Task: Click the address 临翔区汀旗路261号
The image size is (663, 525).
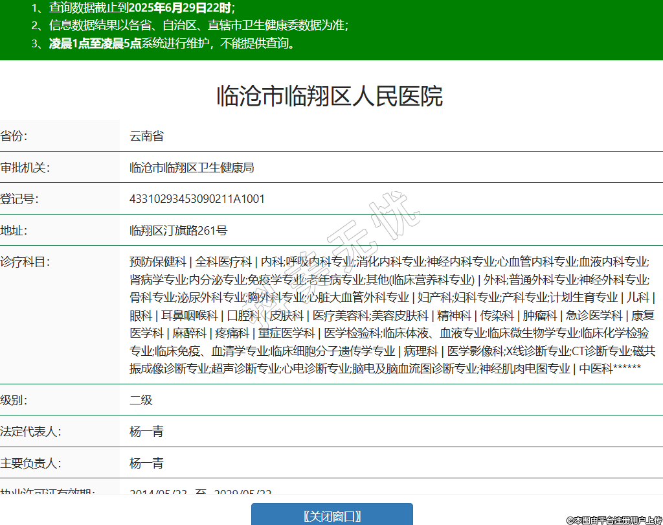Action: [x=178, y=231]
